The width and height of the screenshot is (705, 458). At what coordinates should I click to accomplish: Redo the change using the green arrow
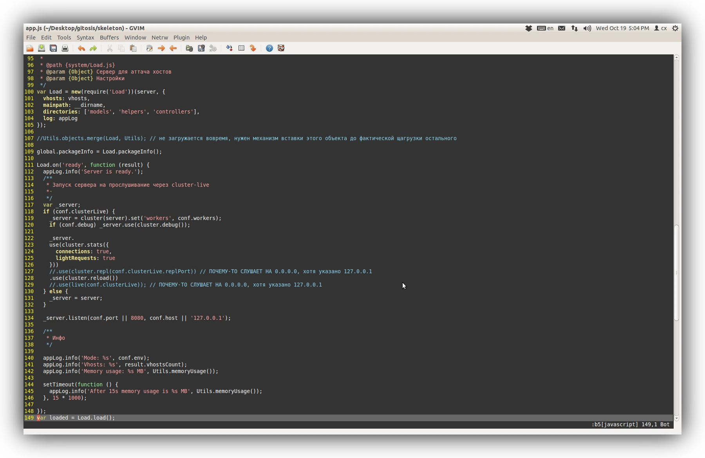pos(93,48)
